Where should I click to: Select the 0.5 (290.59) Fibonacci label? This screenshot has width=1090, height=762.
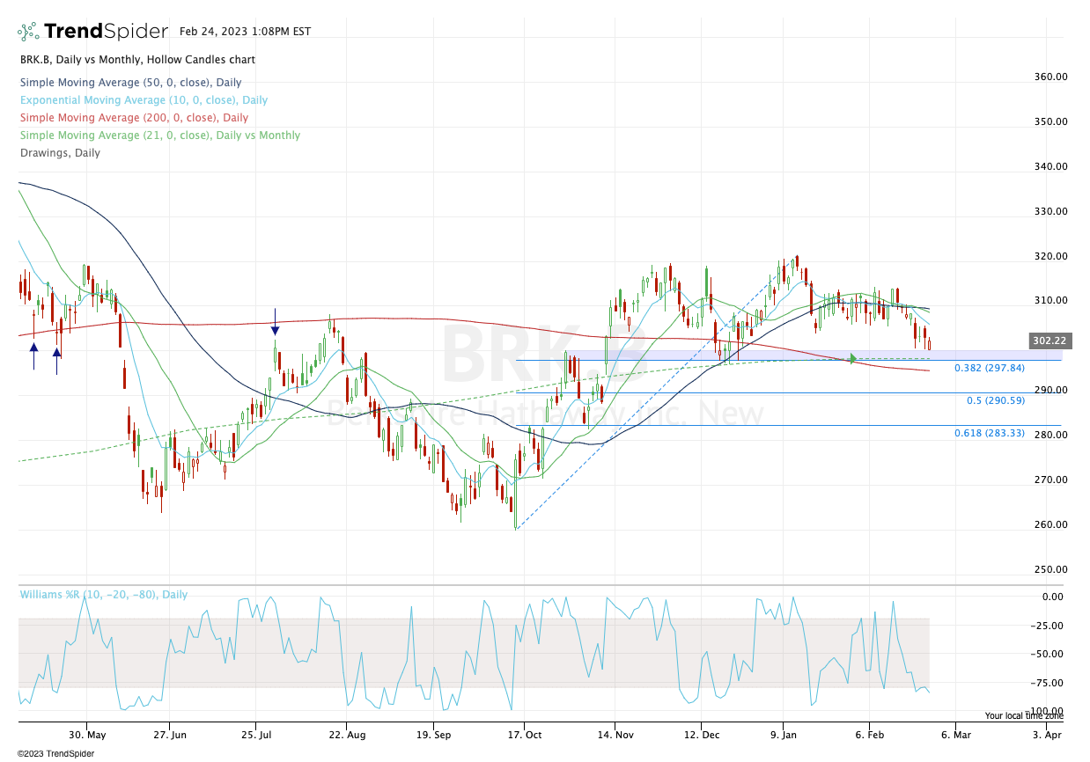[995, 400]
